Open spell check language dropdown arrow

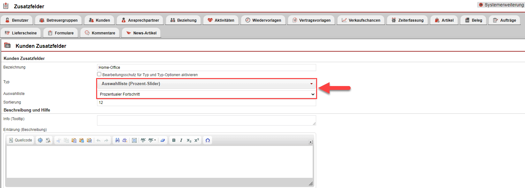pos(155,140)
